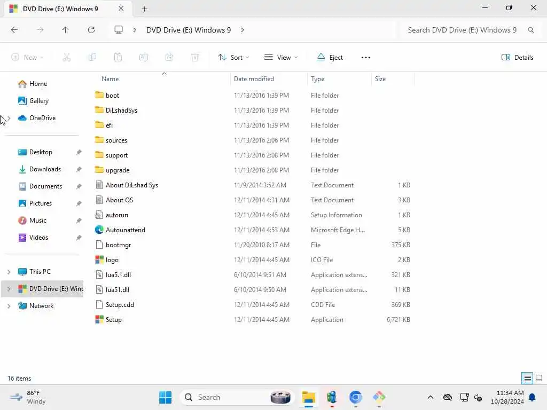Open the See more ellipsis menu

pos(365,58)
